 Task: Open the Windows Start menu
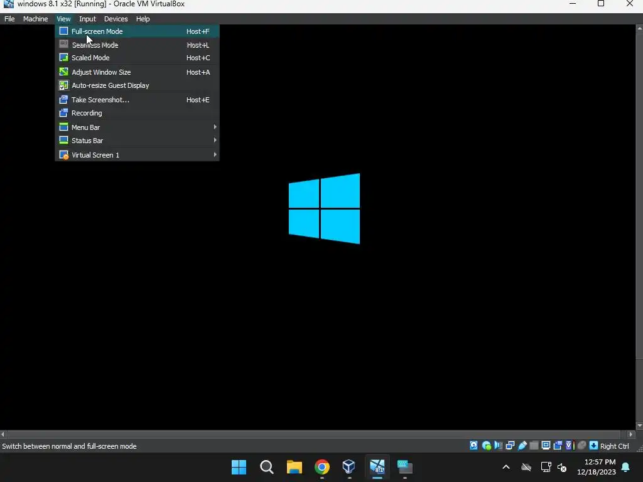(x=239, y=467)
